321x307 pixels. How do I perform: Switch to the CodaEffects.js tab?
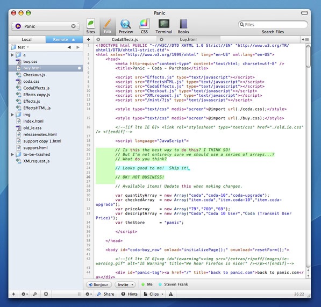125,39
